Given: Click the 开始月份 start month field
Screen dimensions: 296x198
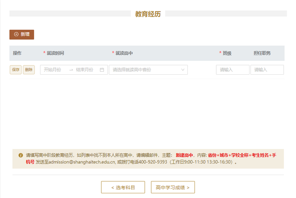Looking at the screenshot, I should (x=53, y=70).
